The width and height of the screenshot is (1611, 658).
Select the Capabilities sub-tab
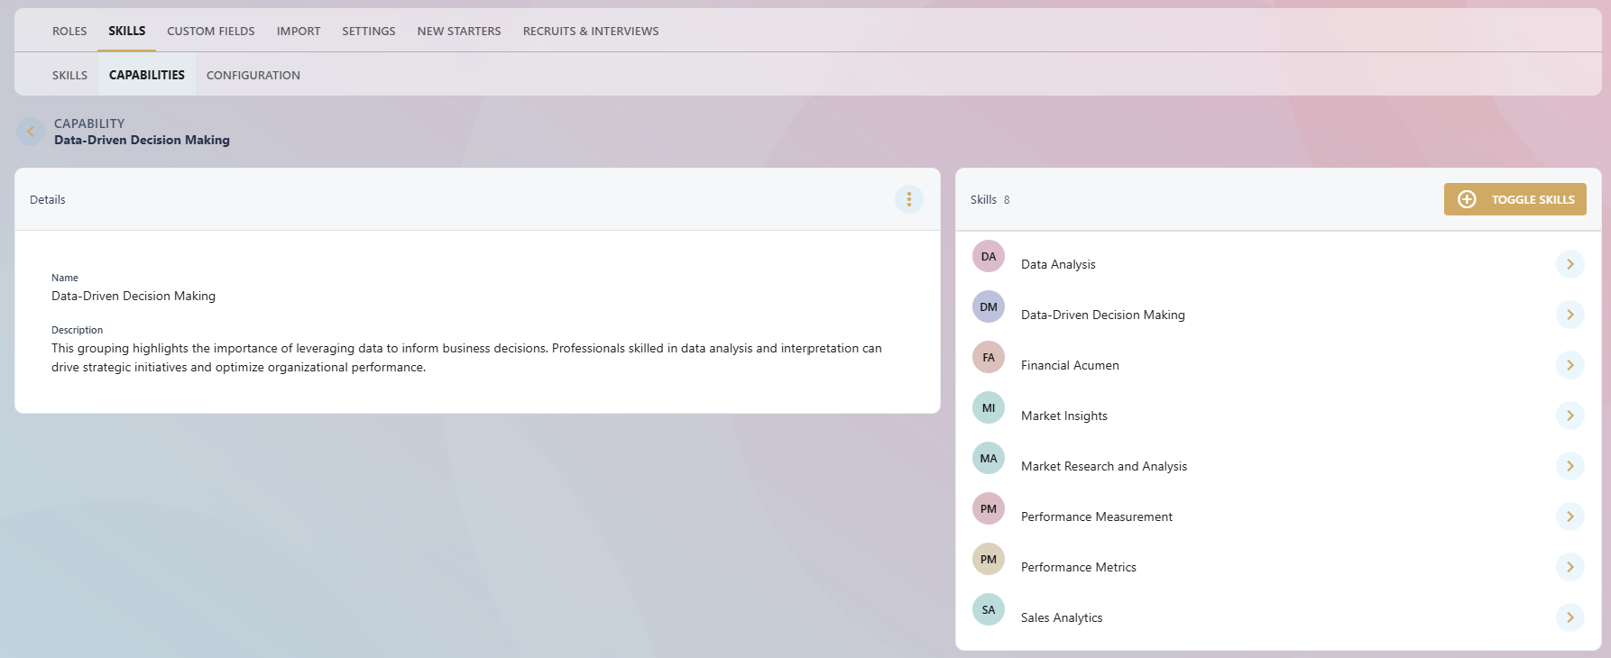pos(147,75)
